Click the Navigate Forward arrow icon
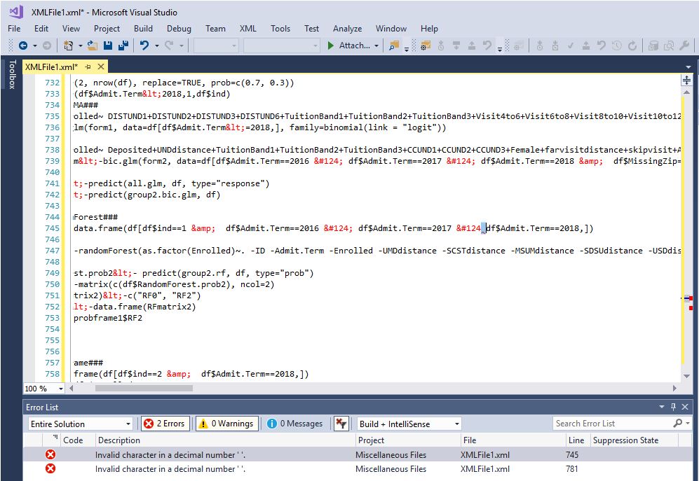Image resolution: width=699 pixels, height=481 pixels. coord(47,46)
